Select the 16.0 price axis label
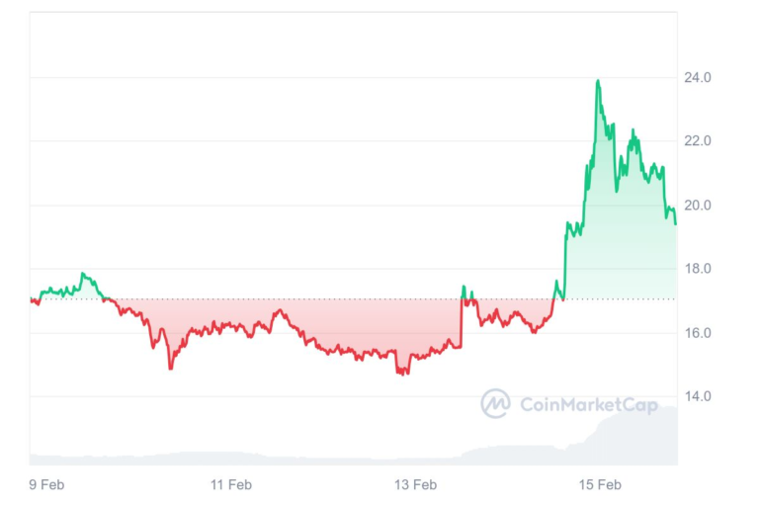 coord(699,333)
